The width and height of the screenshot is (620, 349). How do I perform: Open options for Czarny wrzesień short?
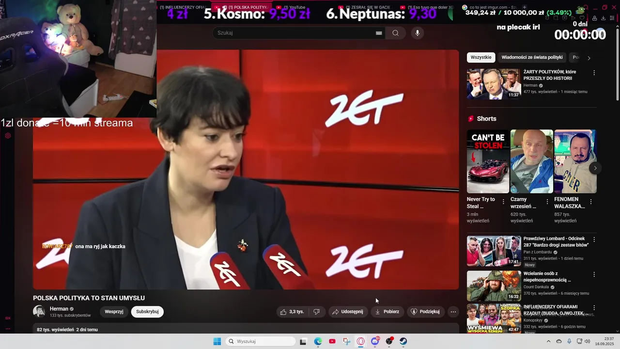pyautogui.click(x=547, y=202)
